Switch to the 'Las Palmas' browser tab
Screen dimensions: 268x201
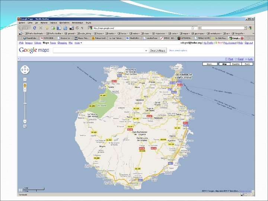(x=116, y=38)
